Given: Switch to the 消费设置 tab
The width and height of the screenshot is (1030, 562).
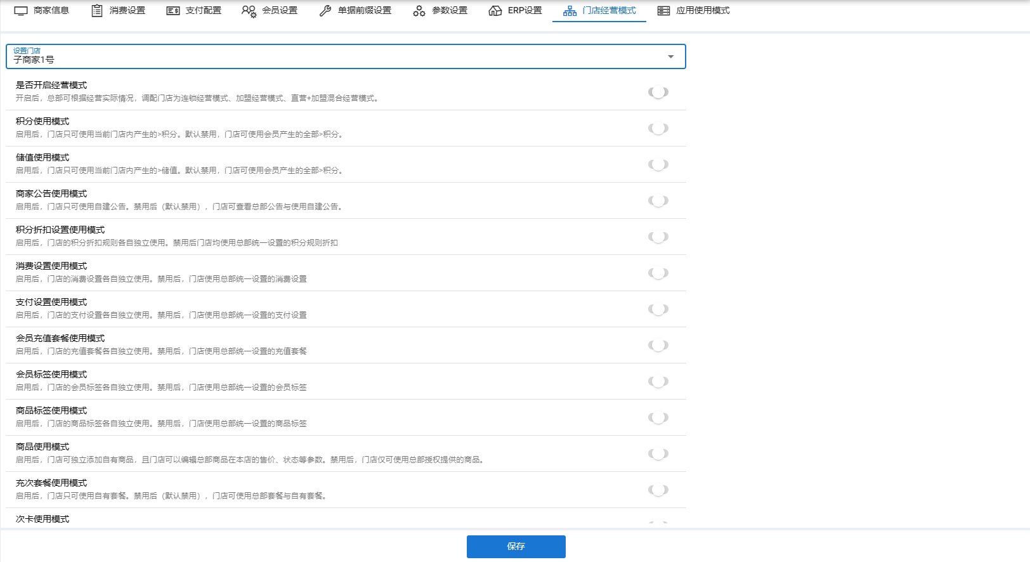Looking at the screenshot, I should click(118, 11).
